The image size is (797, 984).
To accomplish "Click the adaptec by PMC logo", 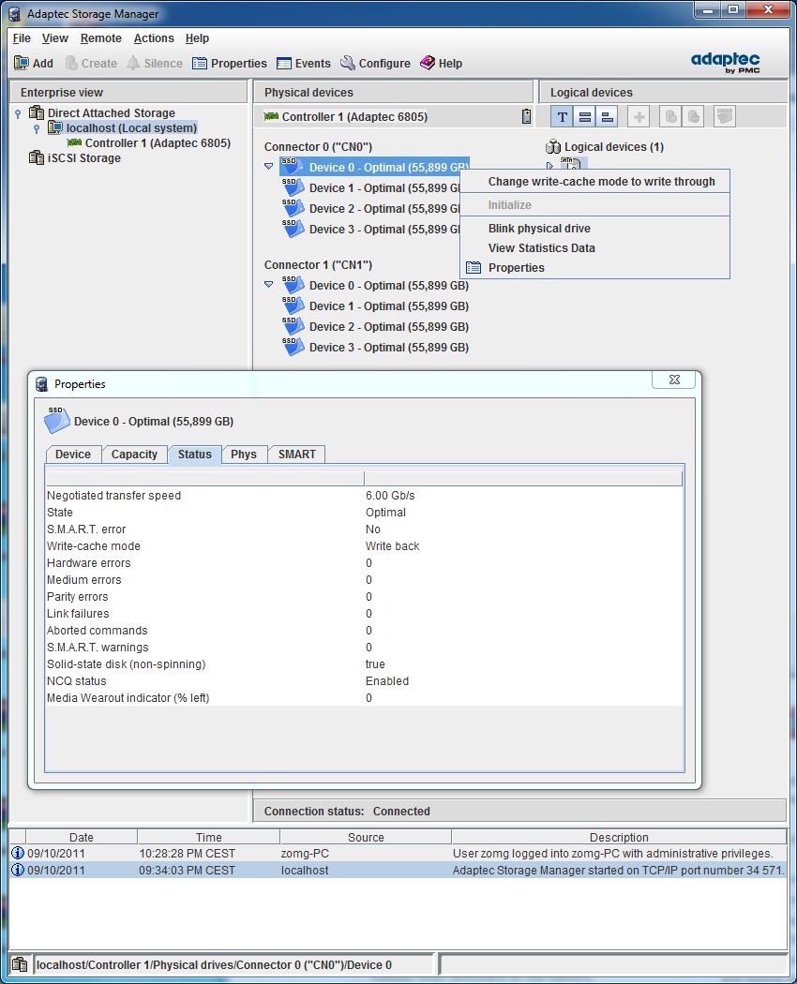I will point(726,62).
